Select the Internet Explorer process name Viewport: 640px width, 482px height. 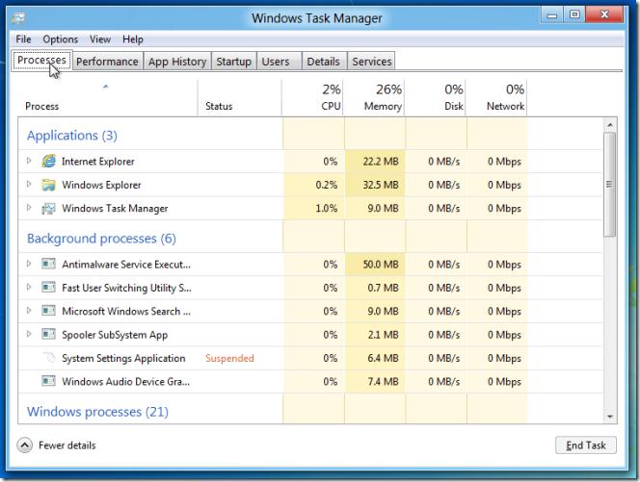point(98,162)
